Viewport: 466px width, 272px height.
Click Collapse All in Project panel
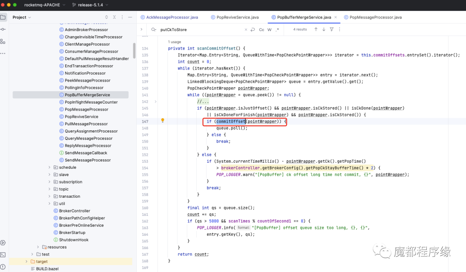coord(114,17)
